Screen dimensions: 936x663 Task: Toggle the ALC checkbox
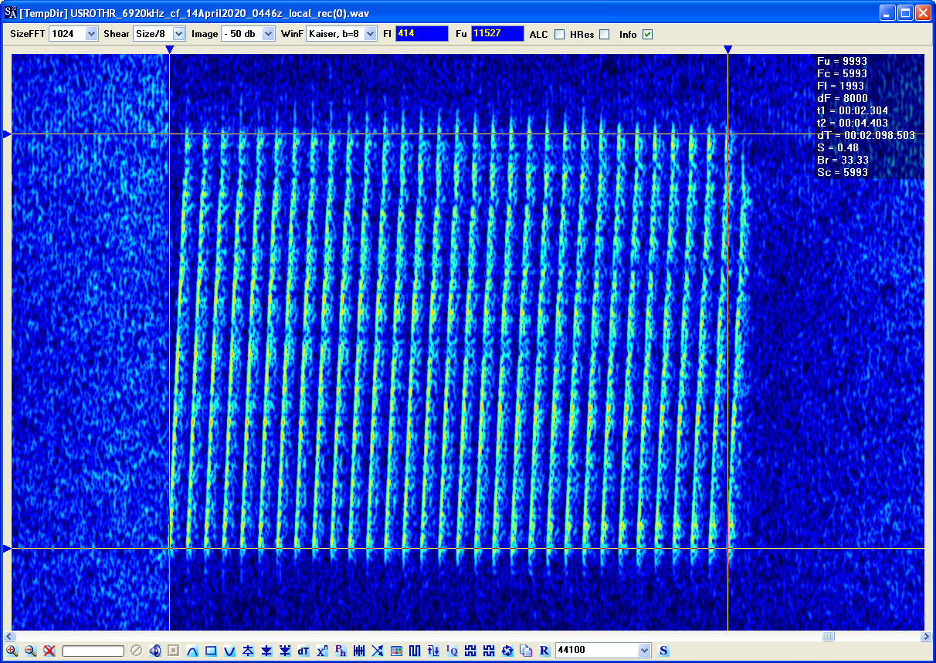[x=559, y=34]
